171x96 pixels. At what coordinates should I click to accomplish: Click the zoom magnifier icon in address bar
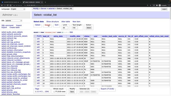pyautogui.click(x=147, y=5)
